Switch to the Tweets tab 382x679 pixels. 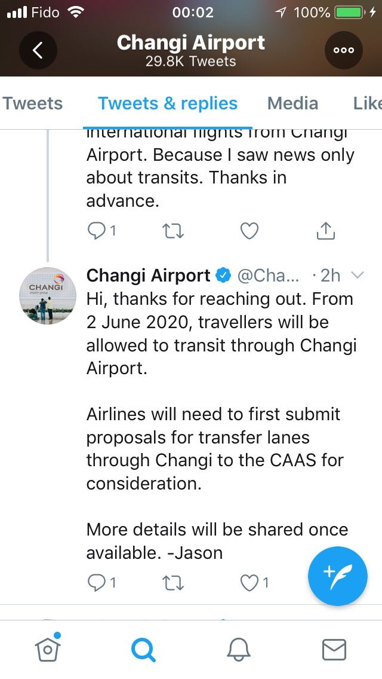tap(33, 103)
